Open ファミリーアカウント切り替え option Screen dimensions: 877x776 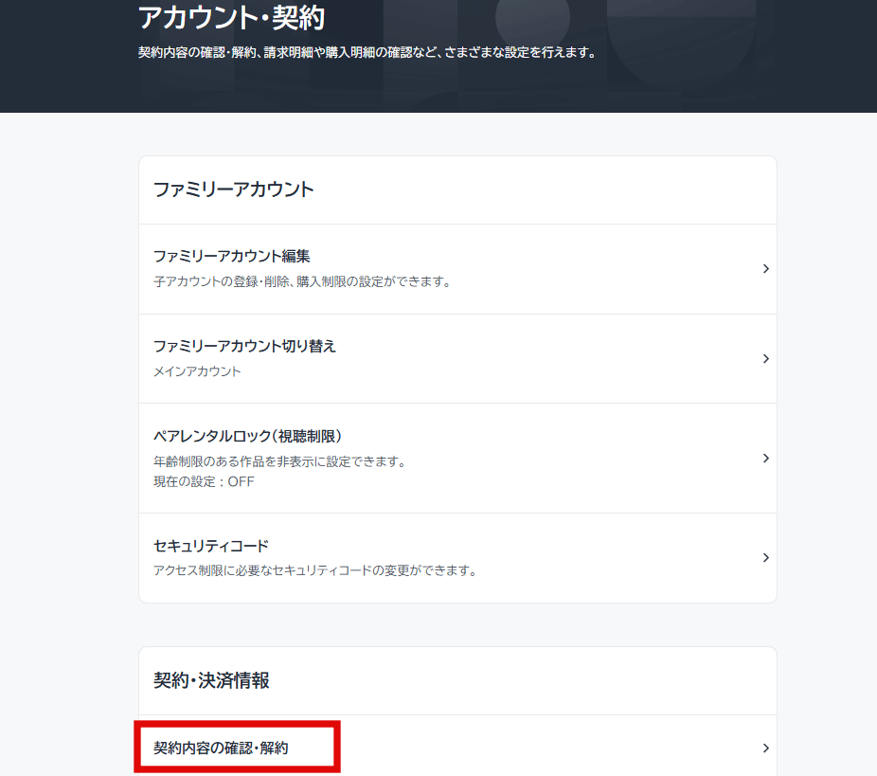tap(244, 346)
